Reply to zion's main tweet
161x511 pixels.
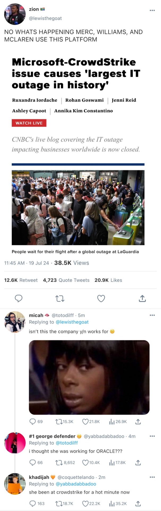pos(18,298)
